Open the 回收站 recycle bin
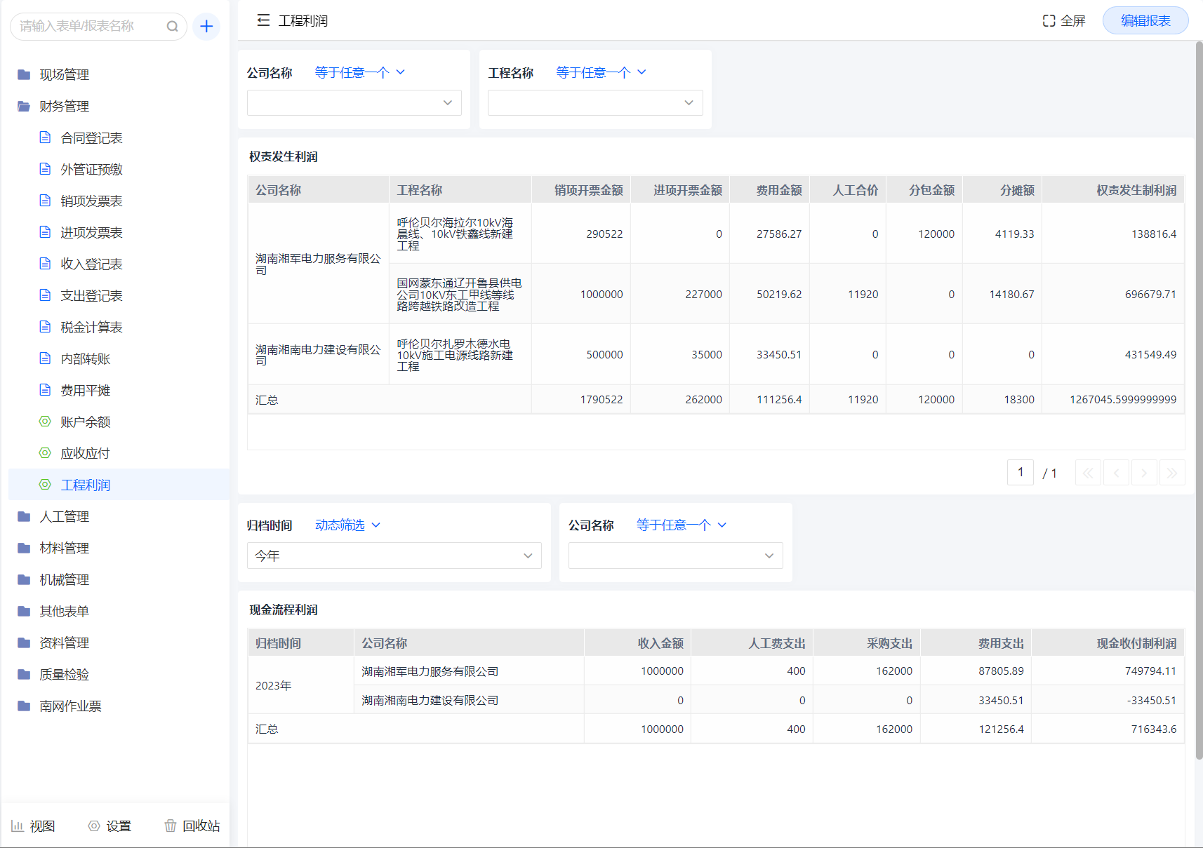The height and width of the screenshot is (848, 1203). tap(192, 826)
